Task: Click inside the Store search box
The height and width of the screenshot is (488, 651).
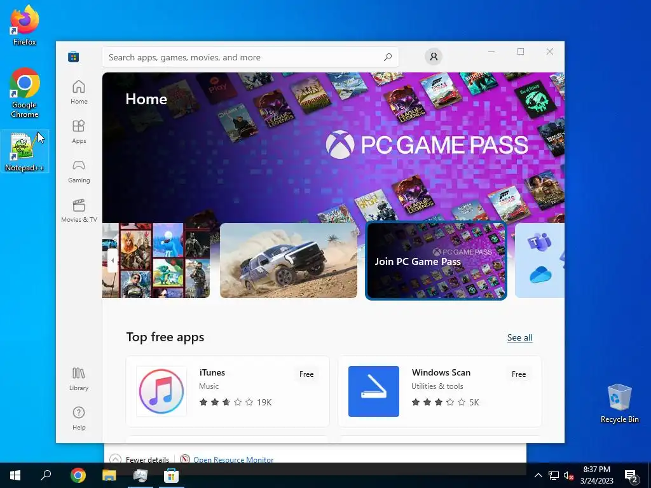Action: pos(250,57)
